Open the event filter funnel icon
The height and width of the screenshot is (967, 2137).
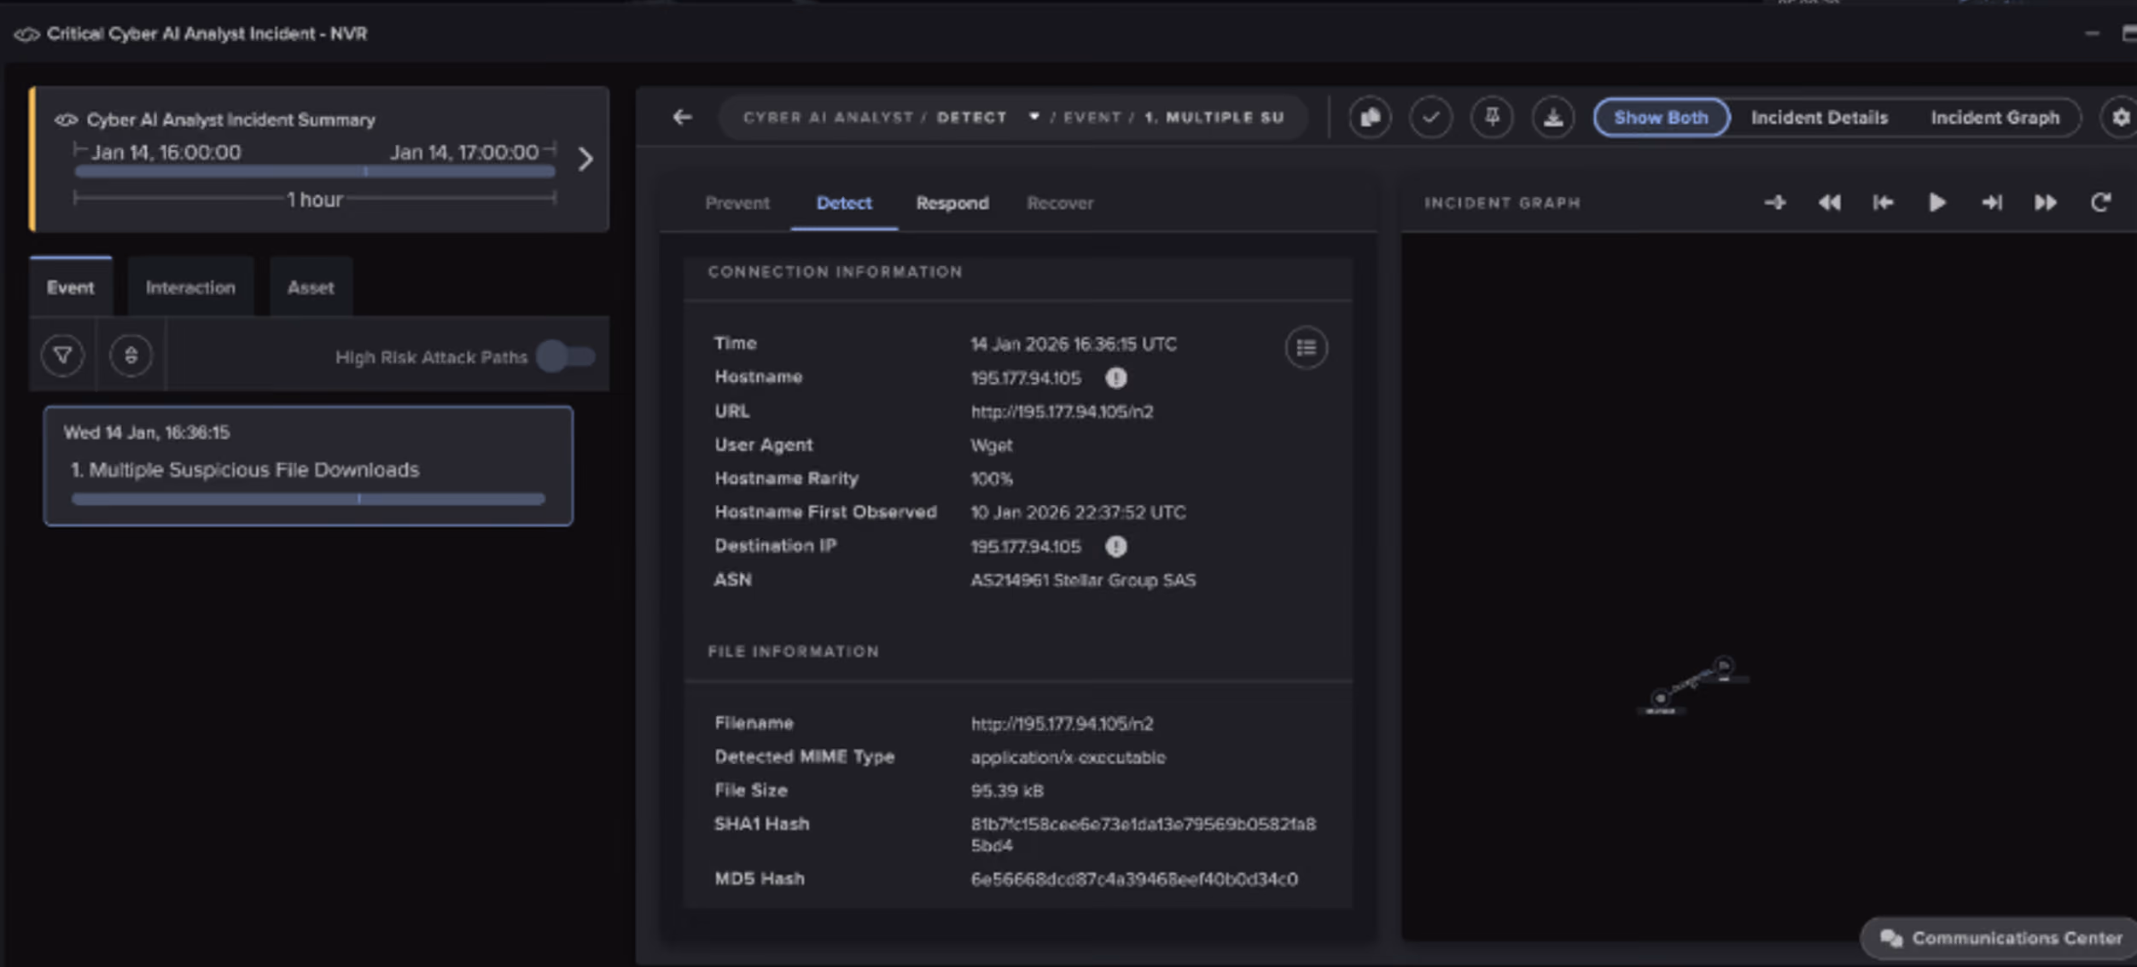[62, 356]
